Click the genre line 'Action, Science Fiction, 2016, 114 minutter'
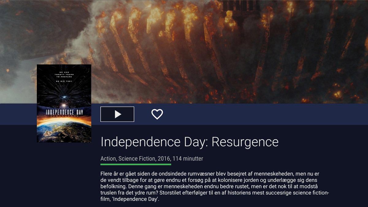 click(152, 159)
